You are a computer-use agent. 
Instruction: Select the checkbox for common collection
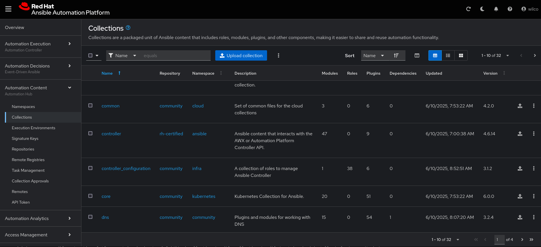pos(90,105)
